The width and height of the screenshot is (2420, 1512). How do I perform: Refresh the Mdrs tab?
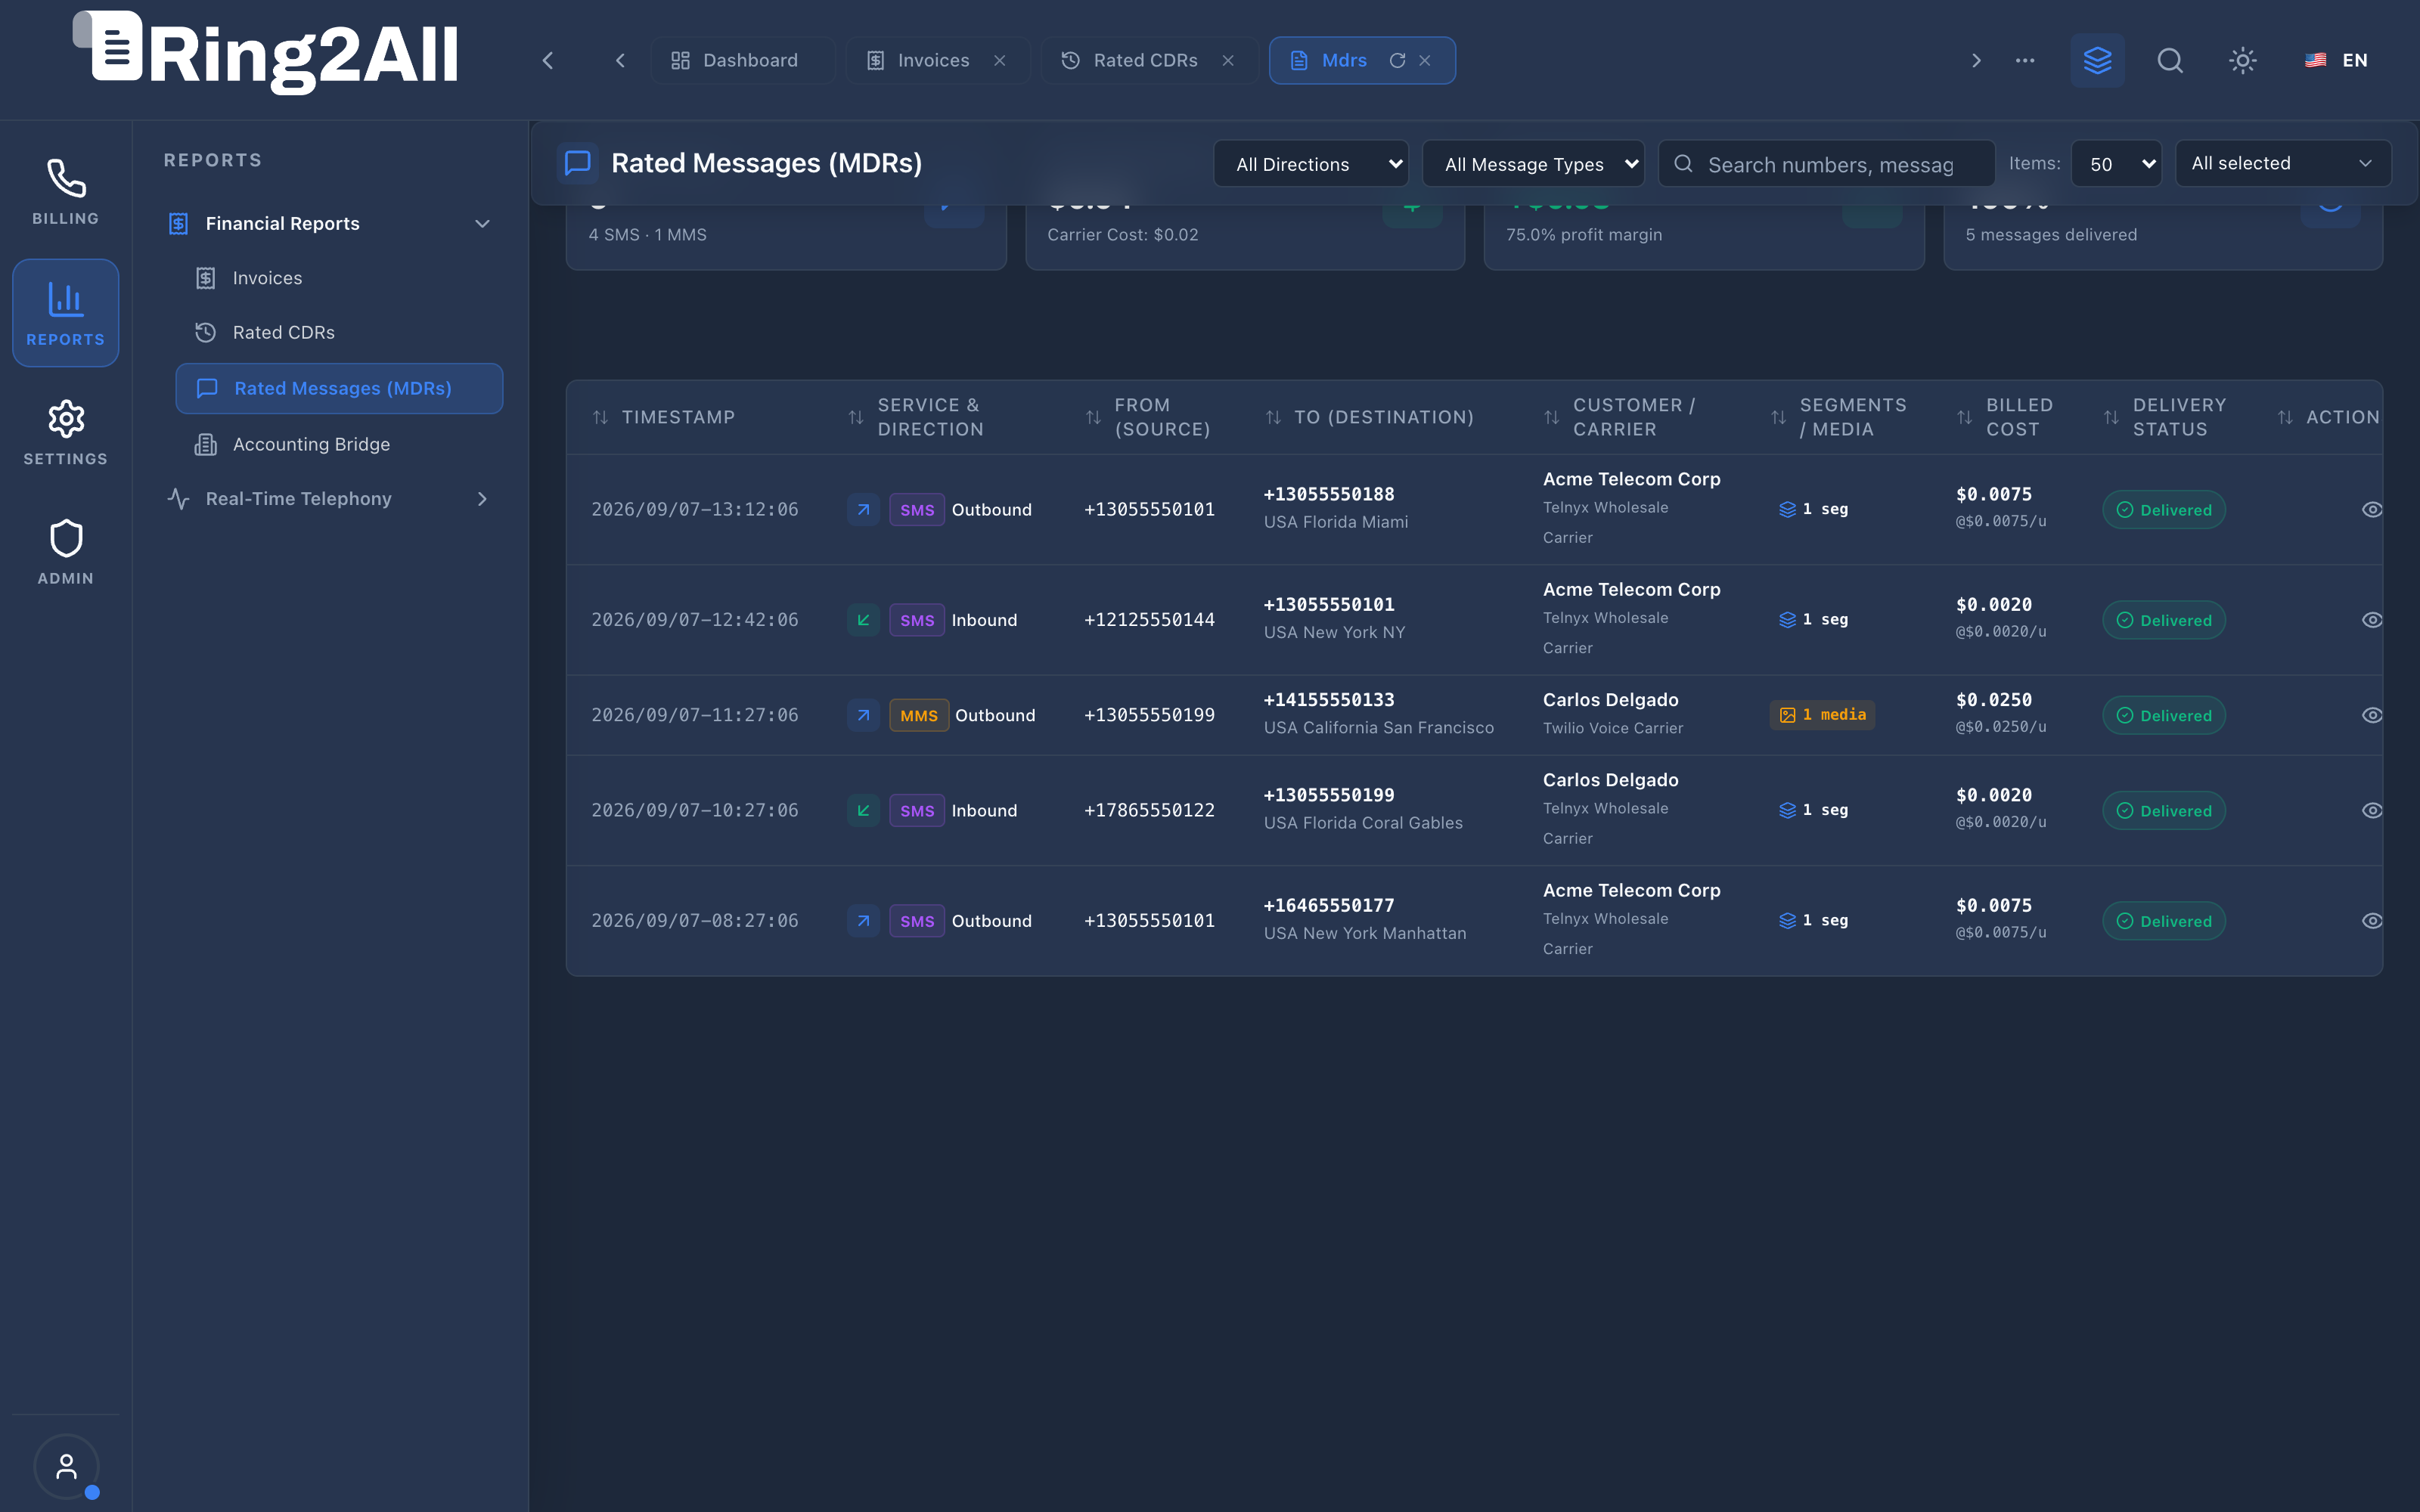[x=1397, y=61]
